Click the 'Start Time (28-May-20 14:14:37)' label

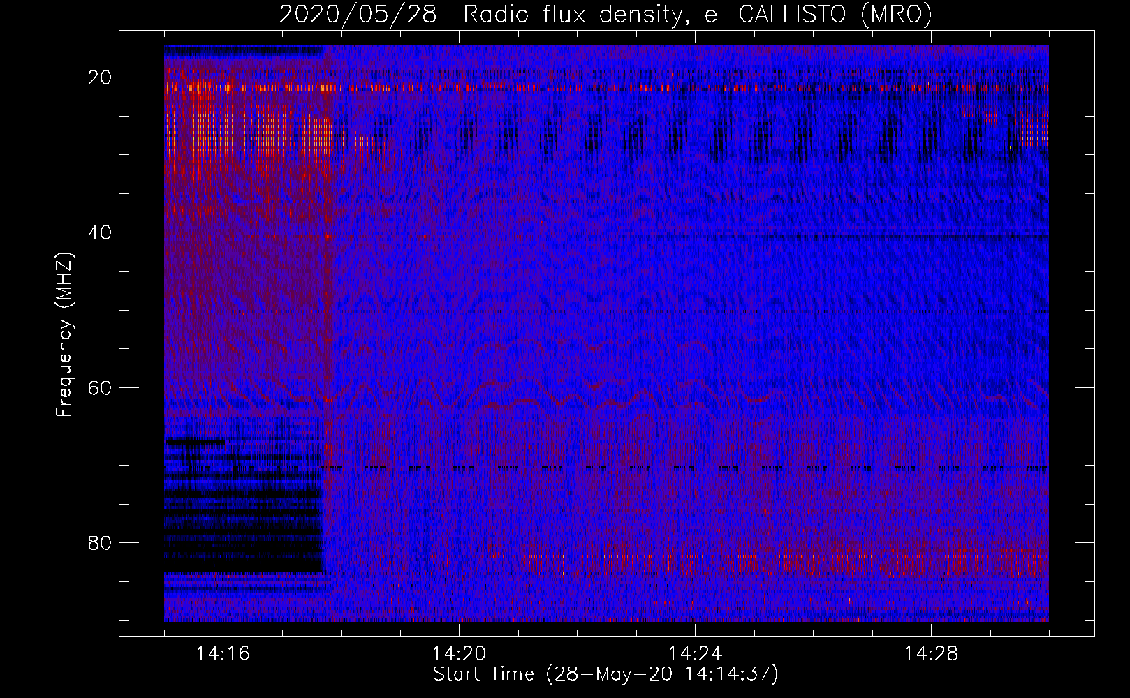[x=606, y=674]
